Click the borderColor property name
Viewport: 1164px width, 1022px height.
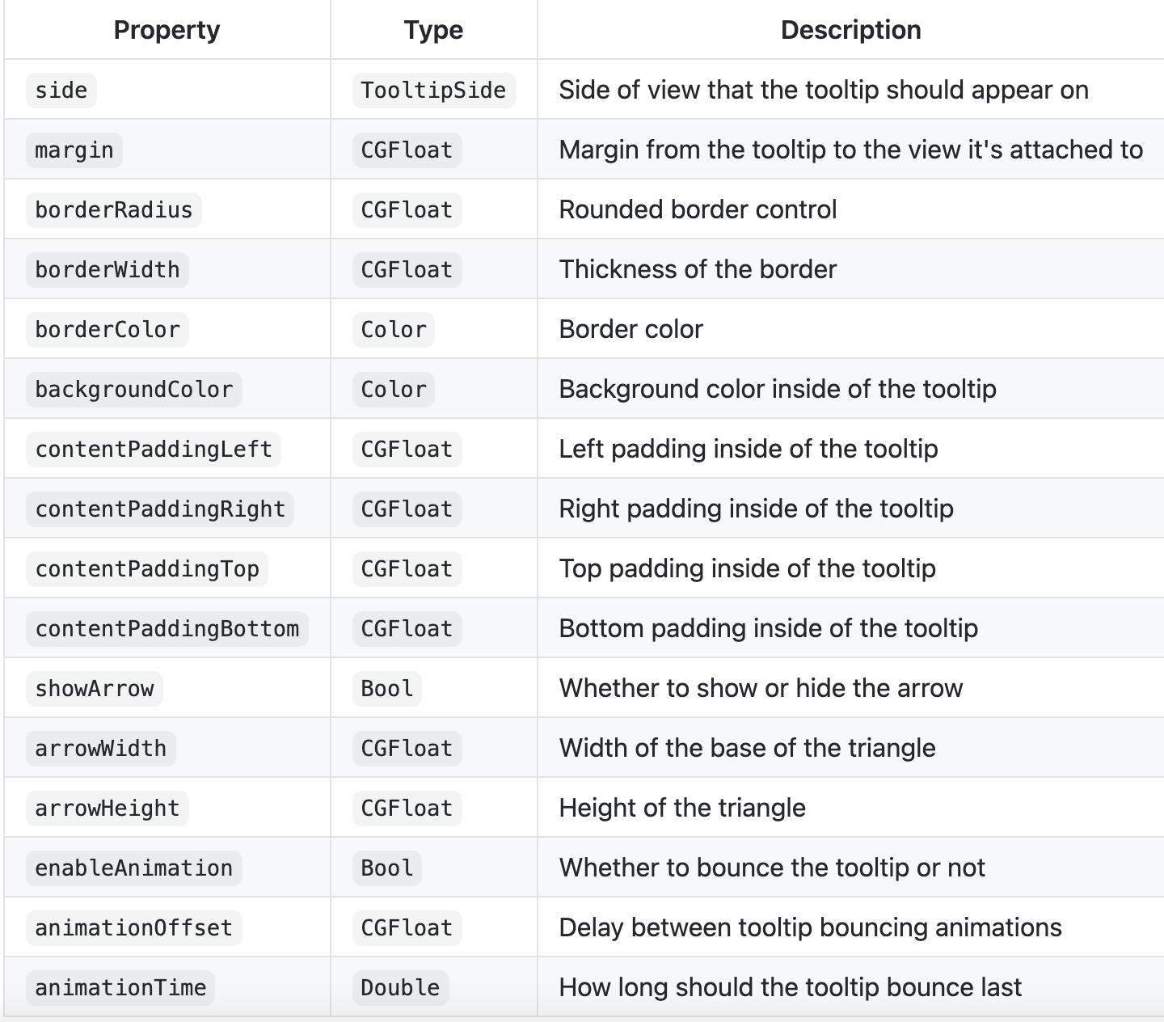coord(108,329)
